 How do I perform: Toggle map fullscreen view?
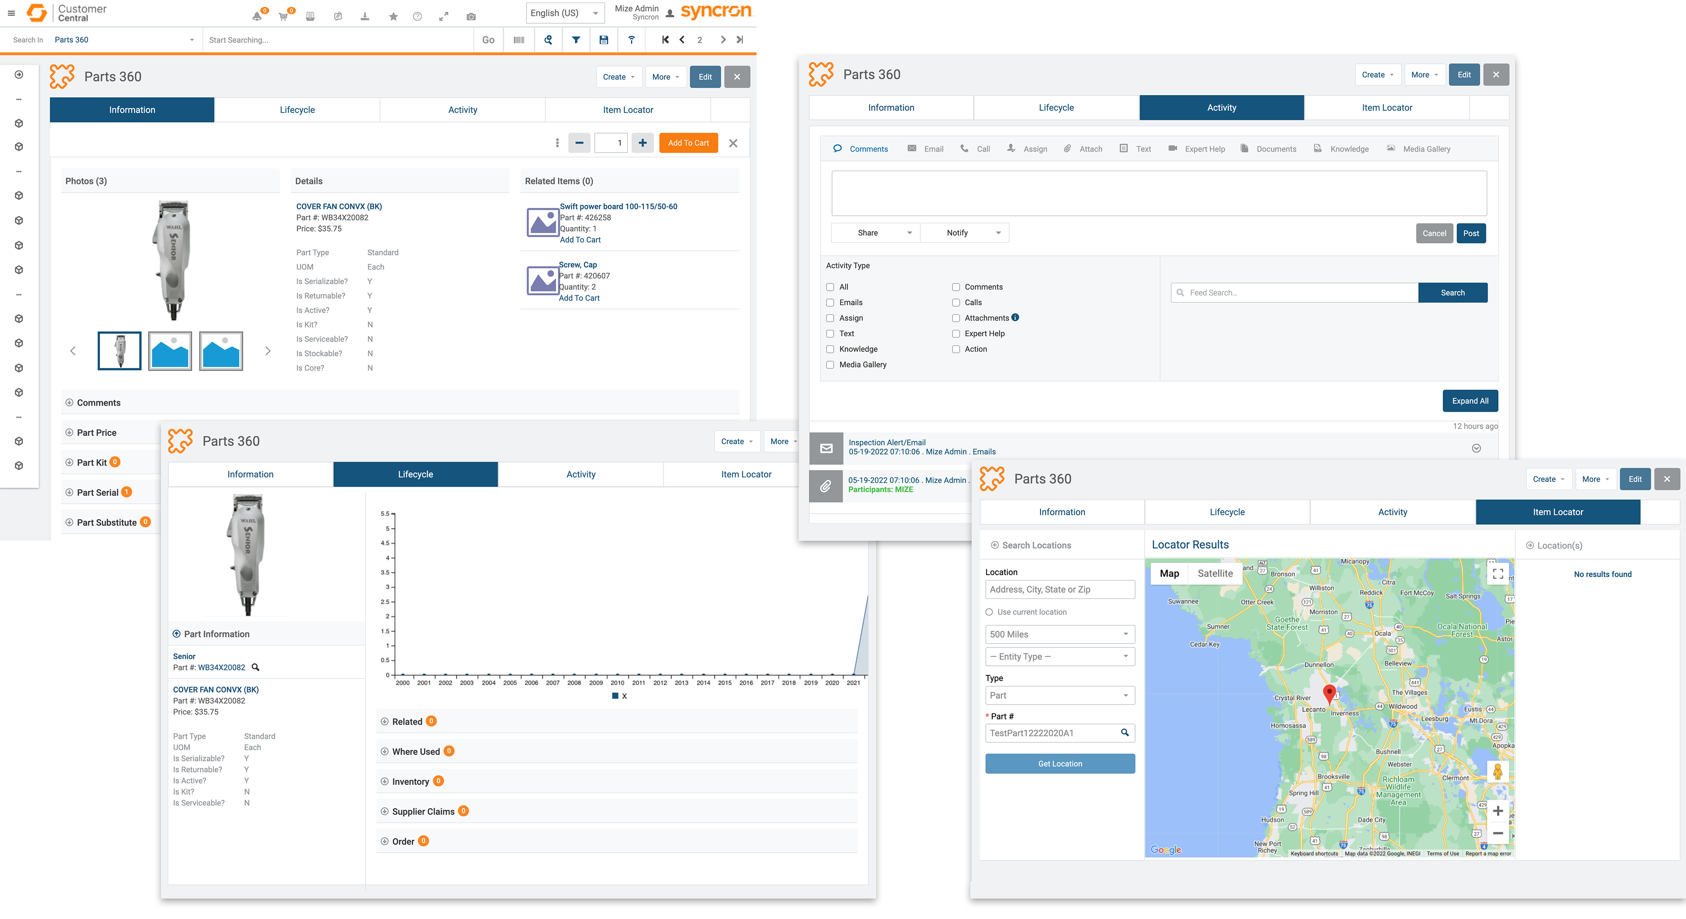(1498, 574)
